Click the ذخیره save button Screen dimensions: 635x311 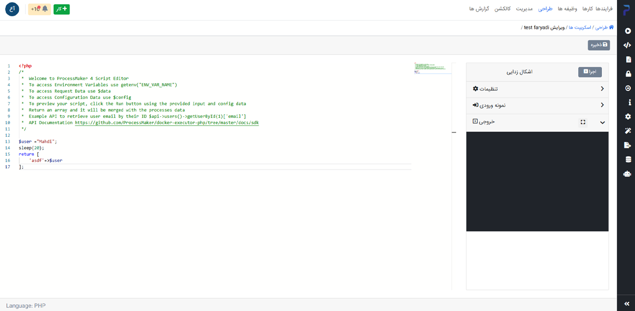pyautogui.click(x=599, y=45)
